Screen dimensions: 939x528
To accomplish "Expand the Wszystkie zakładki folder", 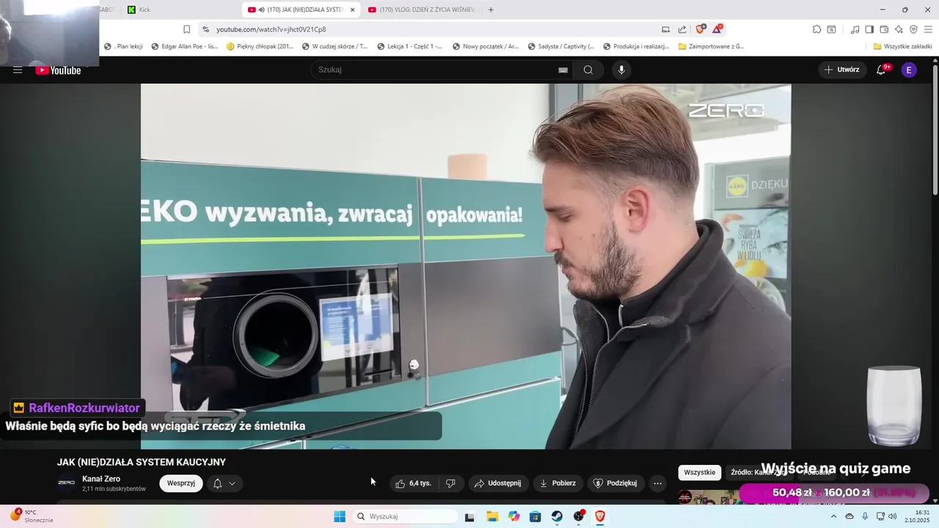I will [x=902, y=46].
